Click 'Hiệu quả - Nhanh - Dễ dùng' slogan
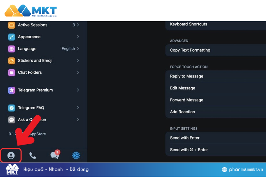The image size is (266, 177). coord(56,169)
